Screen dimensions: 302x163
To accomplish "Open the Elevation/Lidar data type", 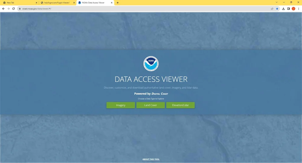I will coord(181,105).
